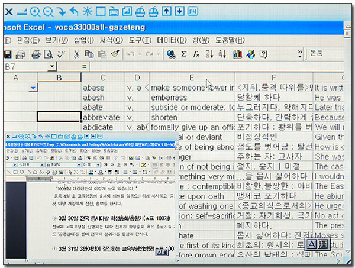This screenshot has width=355, height=268.
Task: Click the zoom-in magnifier in the top viewer toolbar
Action: (35, 11)
